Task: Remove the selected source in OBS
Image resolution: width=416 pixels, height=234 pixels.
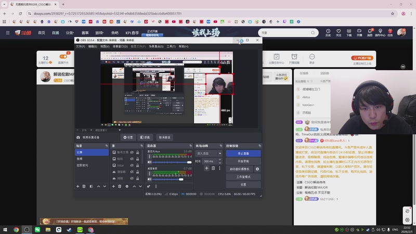Action: point(120,187)
